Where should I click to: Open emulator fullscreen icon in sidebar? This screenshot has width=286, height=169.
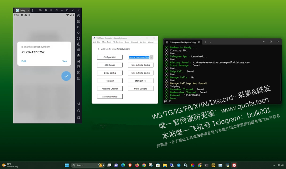pyautogui.click(x=78, y=16)
